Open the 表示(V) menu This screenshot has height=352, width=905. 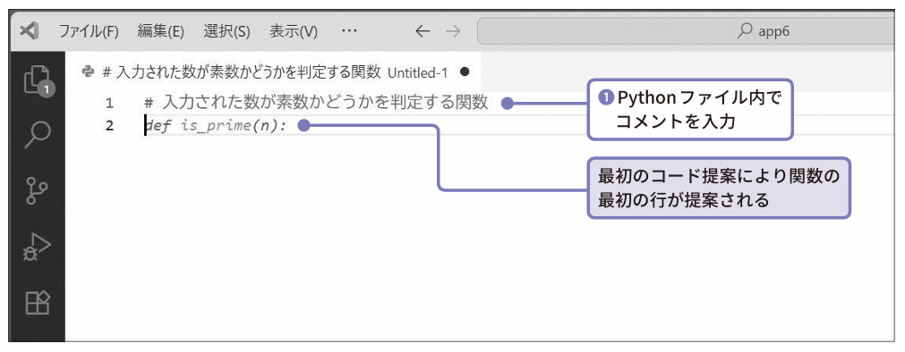294,31
